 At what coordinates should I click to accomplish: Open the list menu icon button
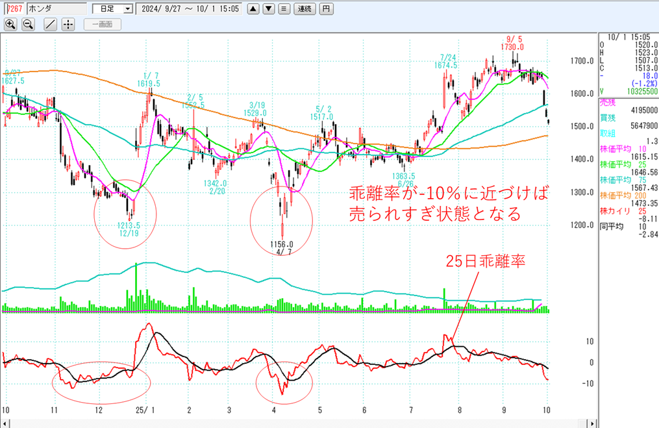(x=284, y=9)
